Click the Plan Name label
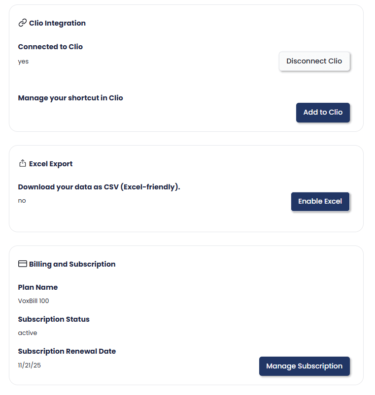The height and width of the screenshot is (395, 375). (38, 287)
